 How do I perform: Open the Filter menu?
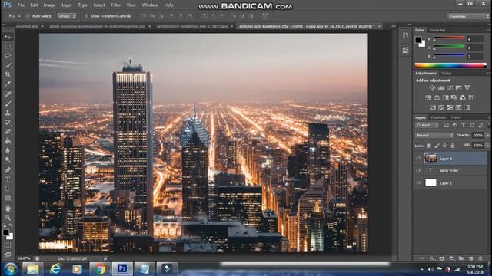[x=116, y=5]
